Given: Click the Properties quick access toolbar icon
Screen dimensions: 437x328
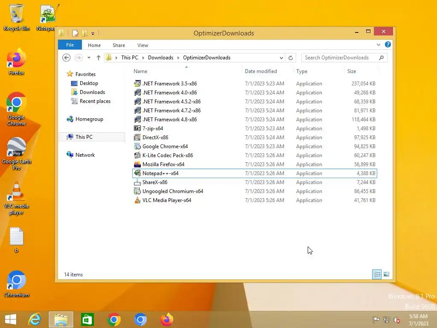Looking at the screenshot, I should [x=75, y=33].
